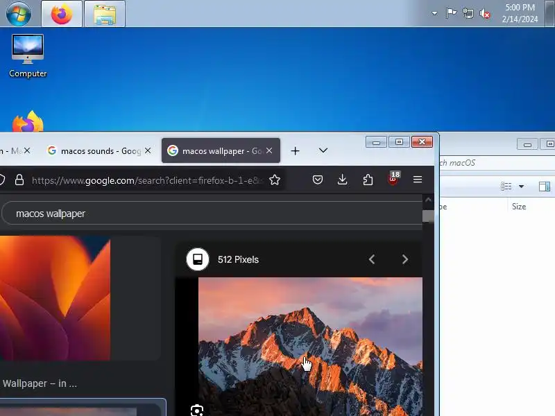The image size is (555, 416).
Task: Go to next image in preview
Action: 405,259
